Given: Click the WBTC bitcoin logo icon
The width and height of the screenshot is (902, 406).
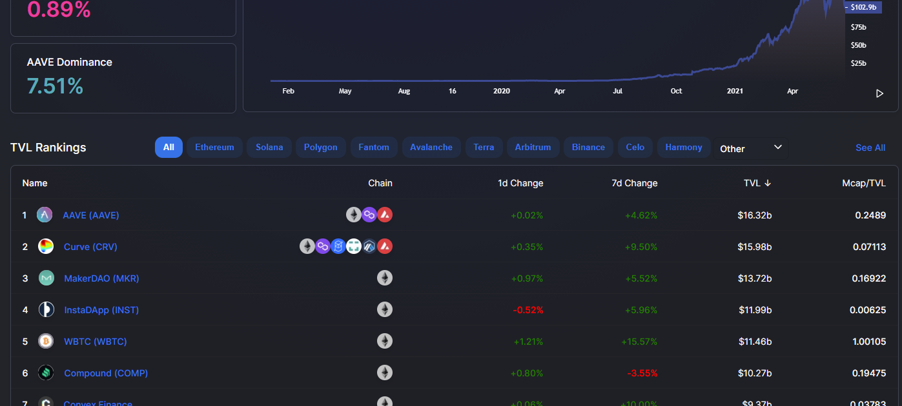Looking at the screenshot, I should tap(46, 342).
